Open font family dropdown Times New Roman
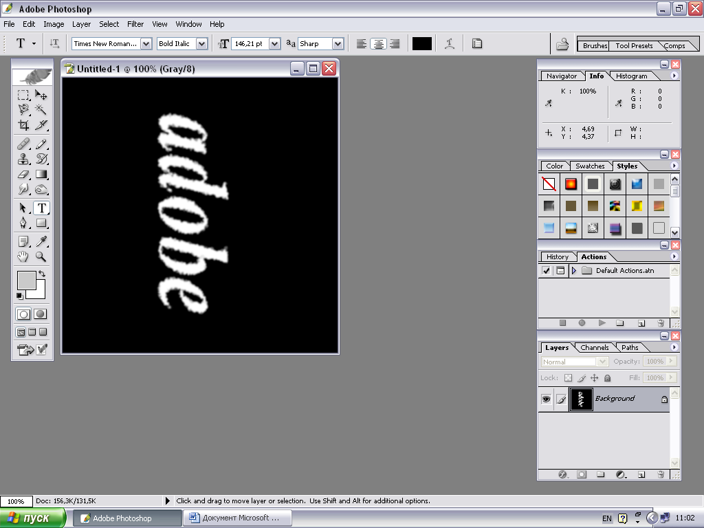704x528 pixels. coord(146,43)
